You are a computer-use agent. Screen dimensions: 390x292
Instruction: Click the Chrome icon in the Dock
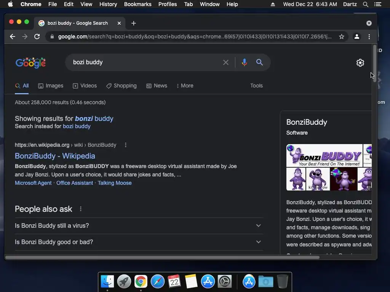point(141,282)
